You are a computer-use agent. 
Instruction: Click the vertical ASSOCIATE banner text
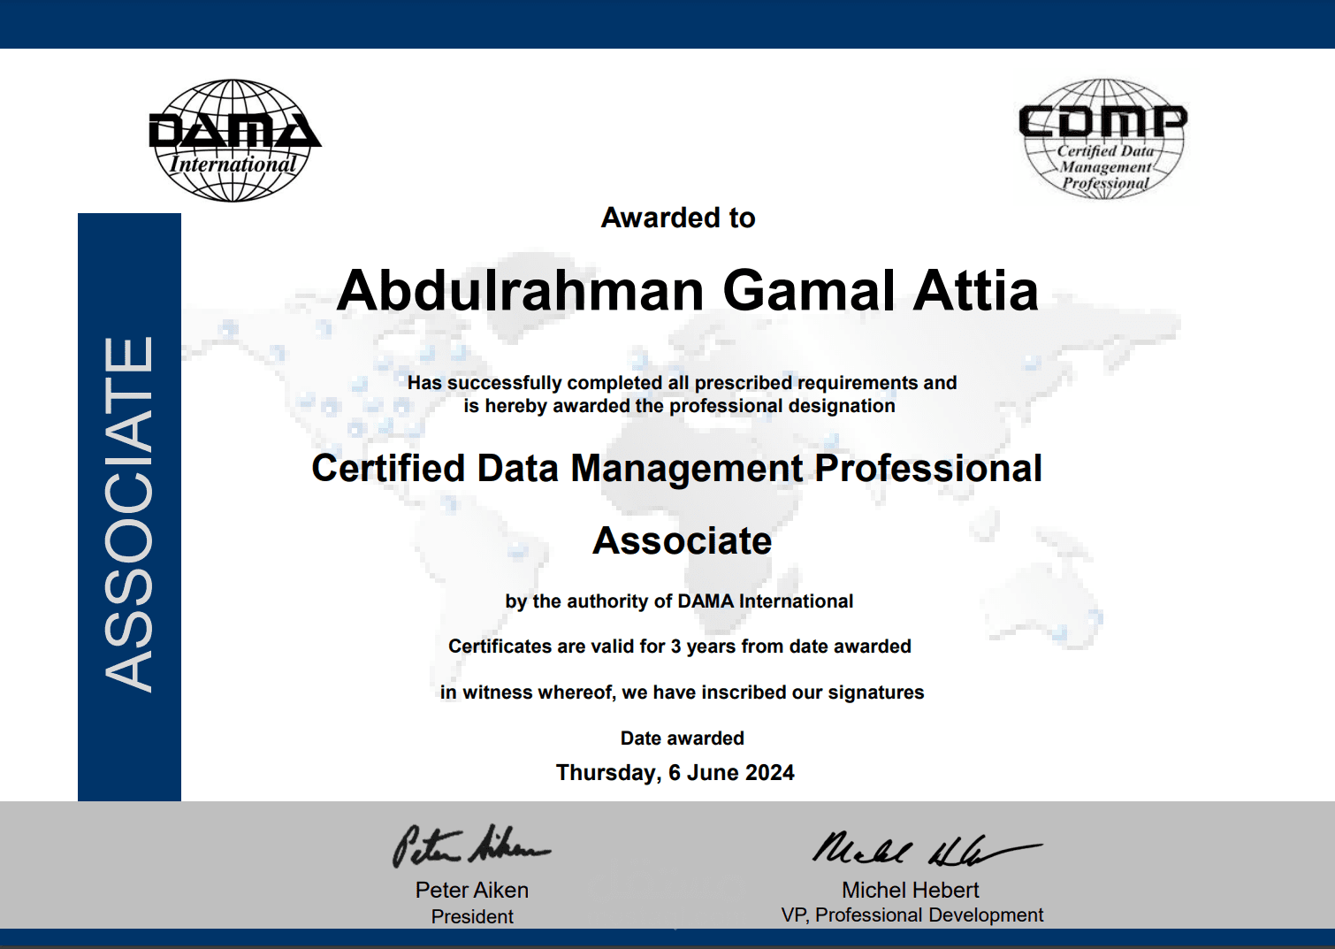(x=129, y=513)
